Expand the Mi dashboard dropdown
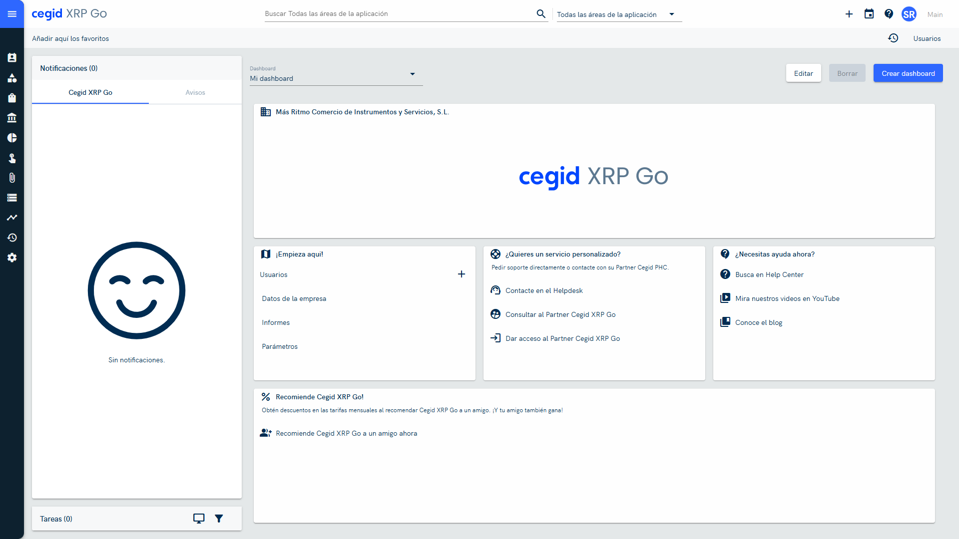This screenshot has height=539, width=959. click(x=413, y=74)
